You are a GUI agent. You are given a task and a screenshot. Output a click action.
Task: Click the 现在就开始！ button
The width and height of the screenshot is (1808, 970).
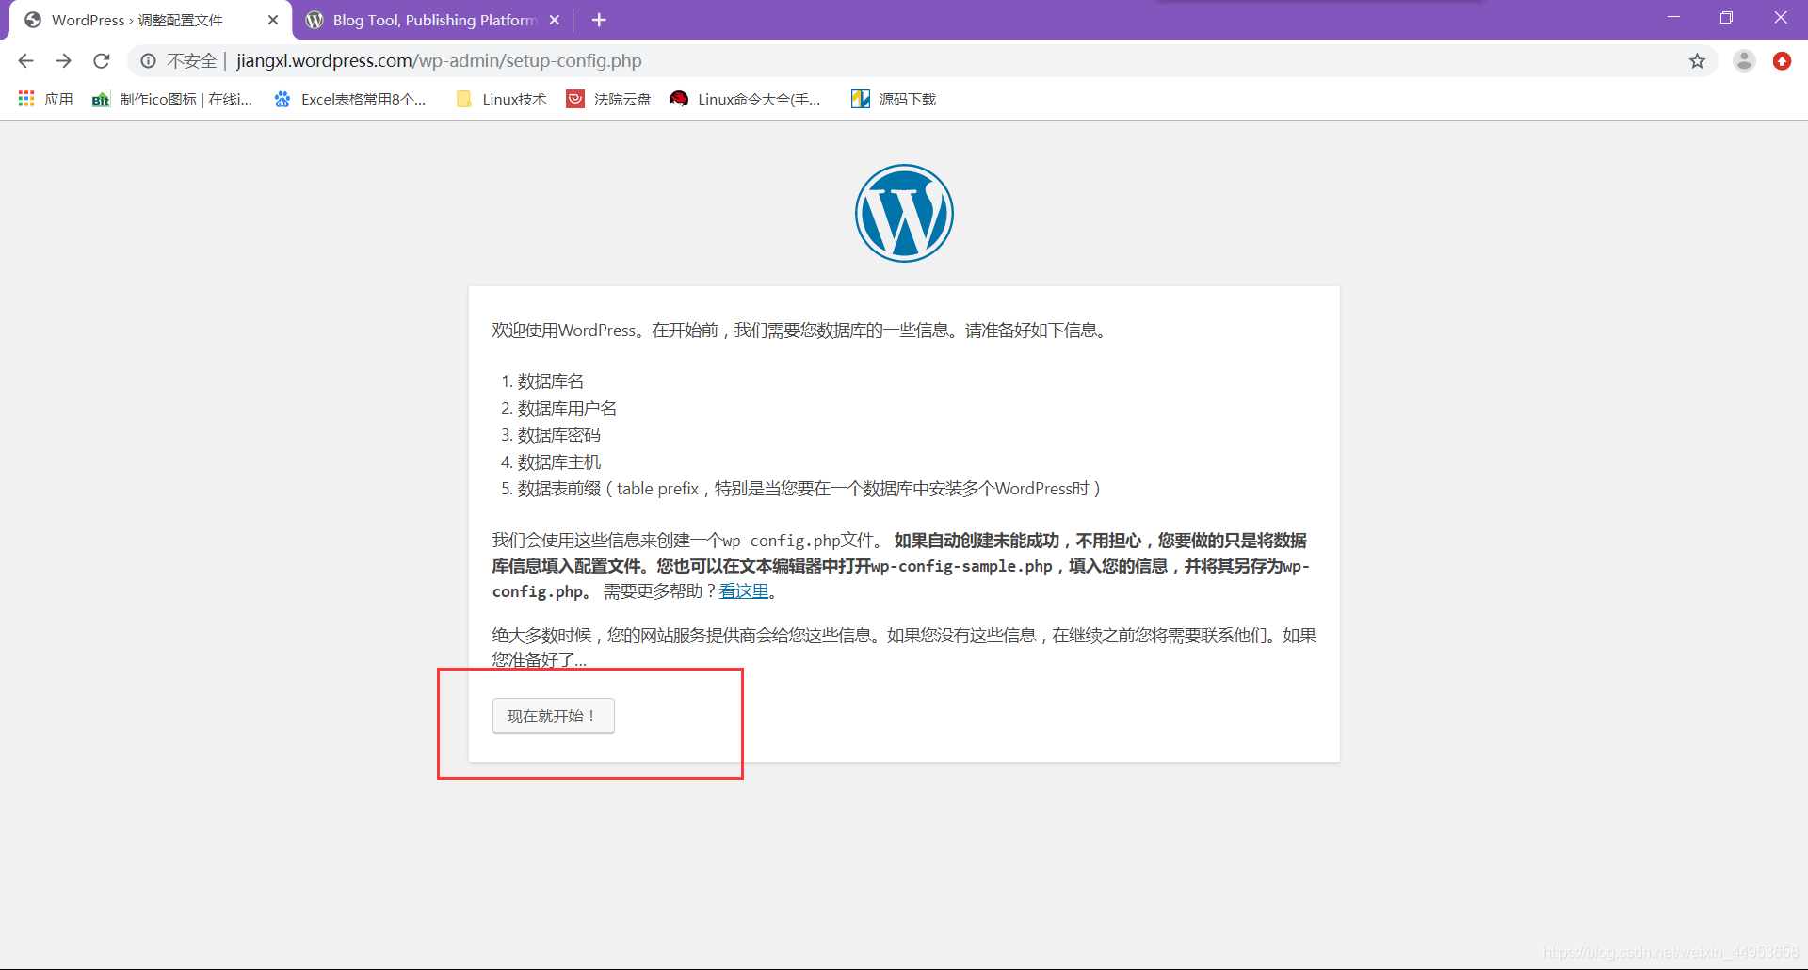coord(554,716)
